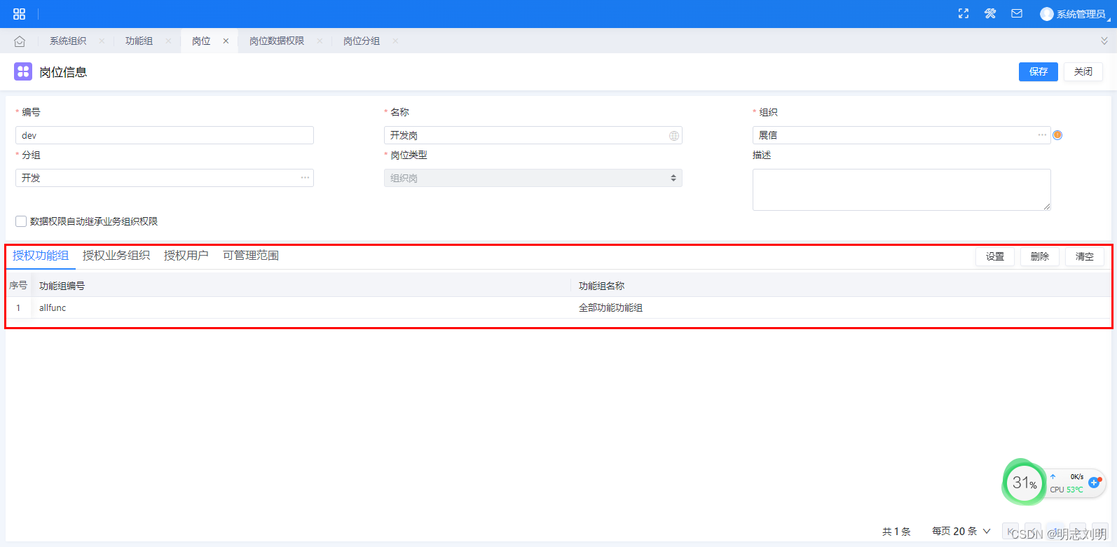Close the 岗位数据权限 tab

tap(320, 41)
